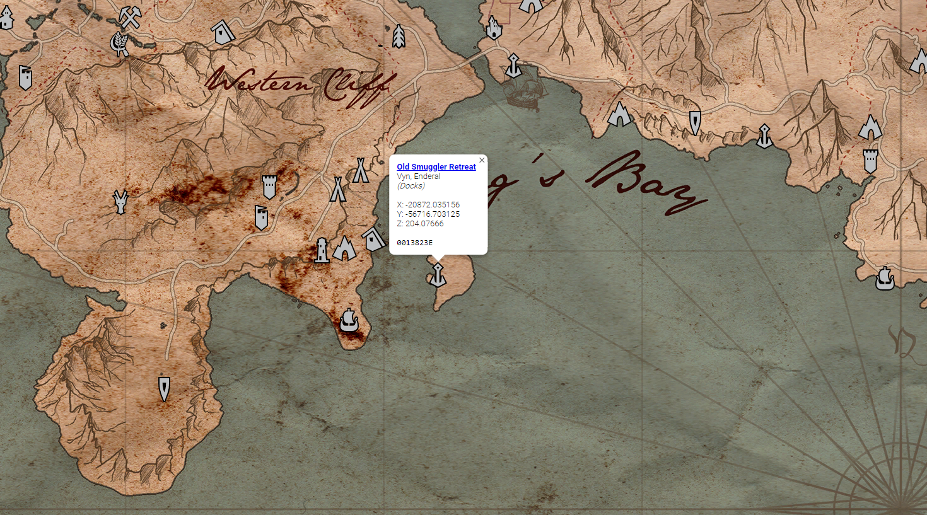
Task: Select the banner marker below the tower
Action: 261,217
